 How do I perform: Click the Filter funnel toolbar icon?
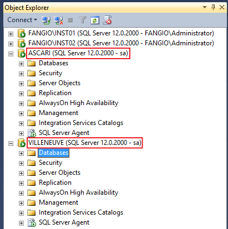pyautogui.click(x=83, y=20)
